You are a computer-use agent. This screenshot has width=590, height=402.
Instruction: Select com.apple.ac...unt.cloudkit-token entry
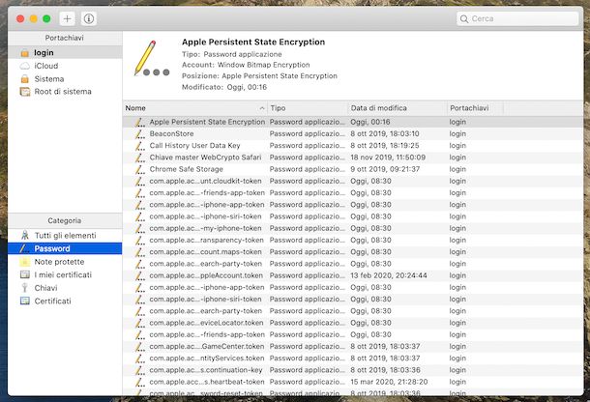(x=353, y=181)
